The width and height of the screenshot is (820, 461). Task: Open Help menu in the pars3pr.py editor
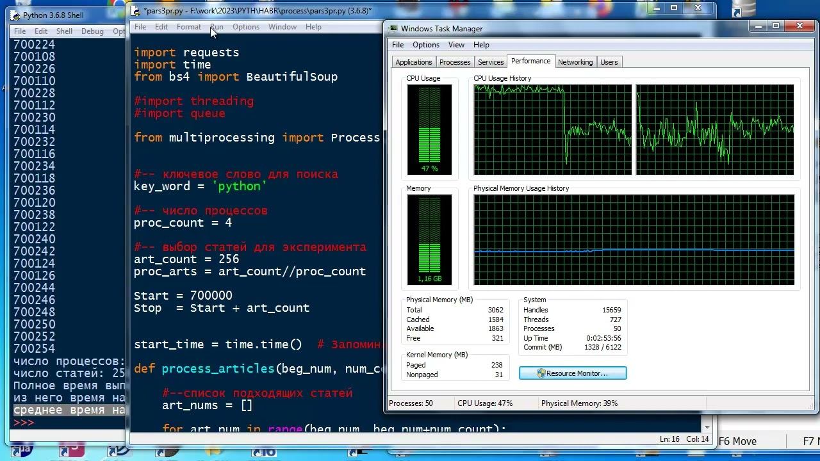coord(313,27)
